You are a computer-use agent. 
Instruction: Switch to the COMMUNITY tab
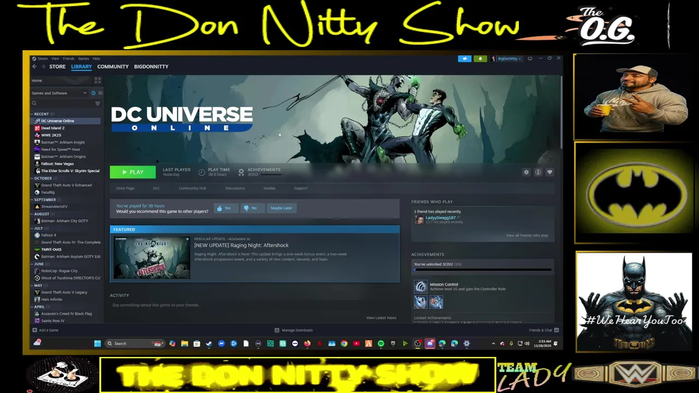[113, 67]
